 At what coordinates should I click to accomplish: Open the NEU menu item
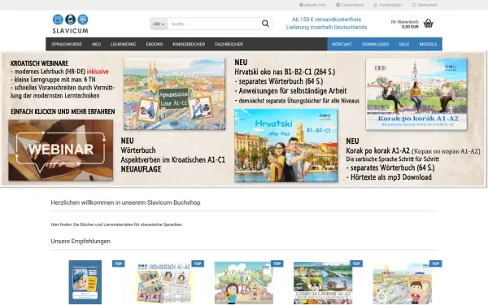pos(96,44)
